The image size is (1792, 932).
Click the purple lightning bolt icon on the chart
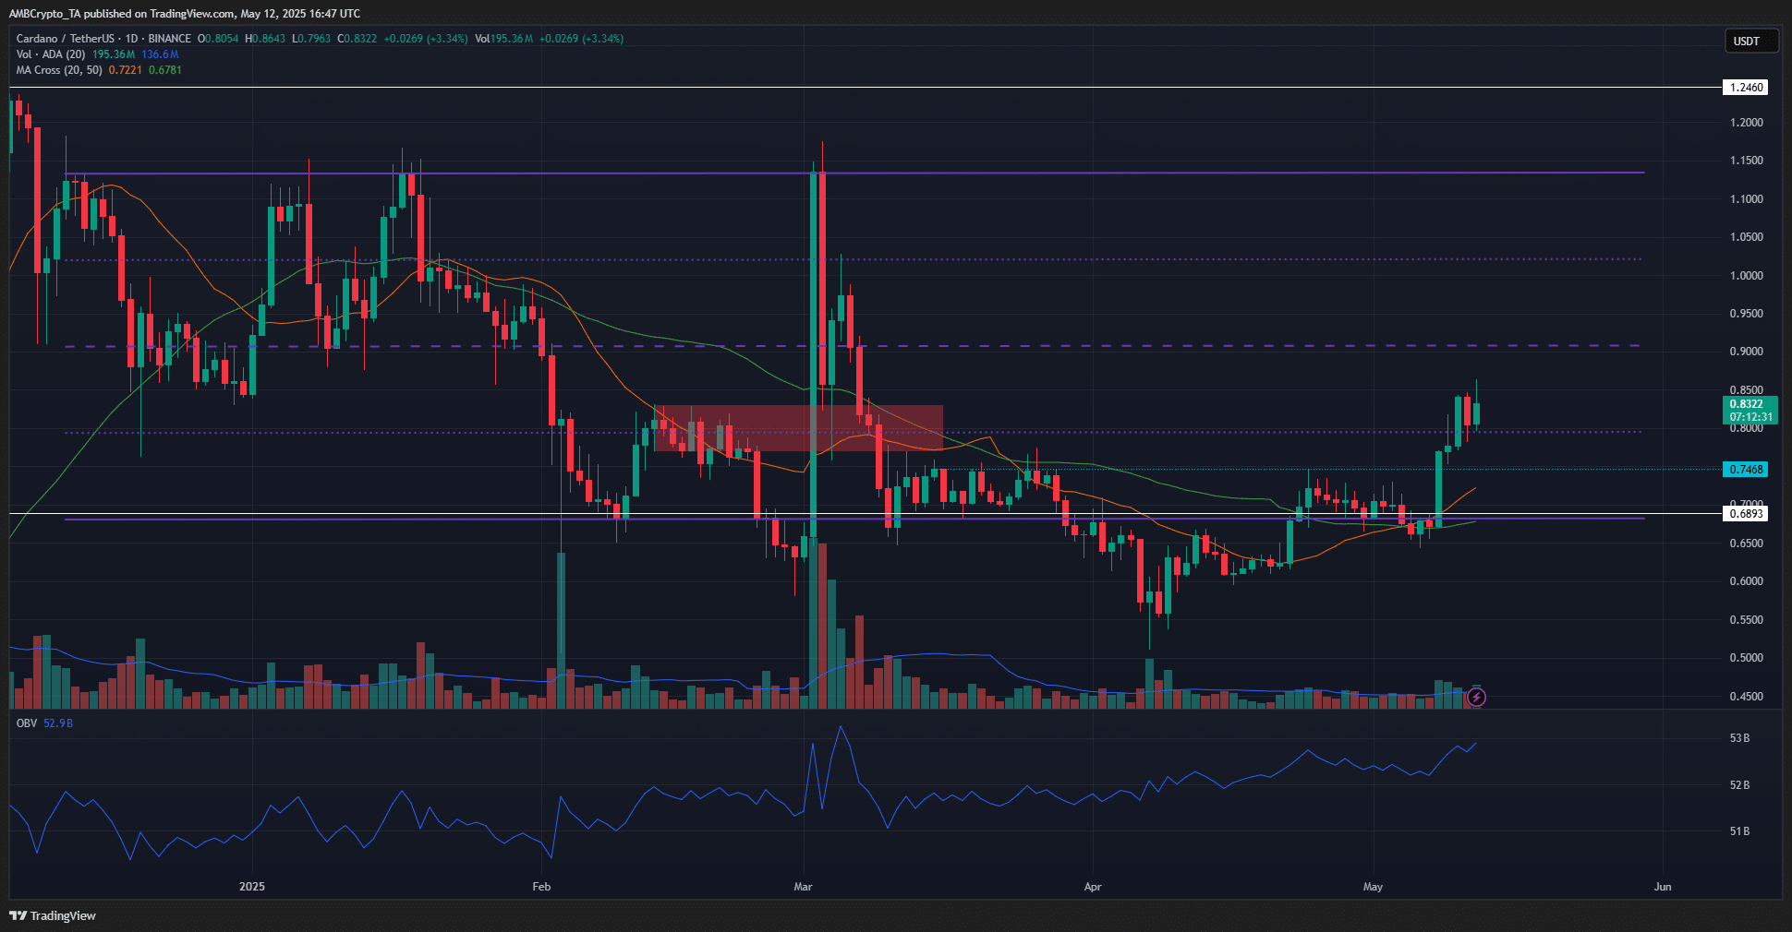click(x=1477, y=699)
